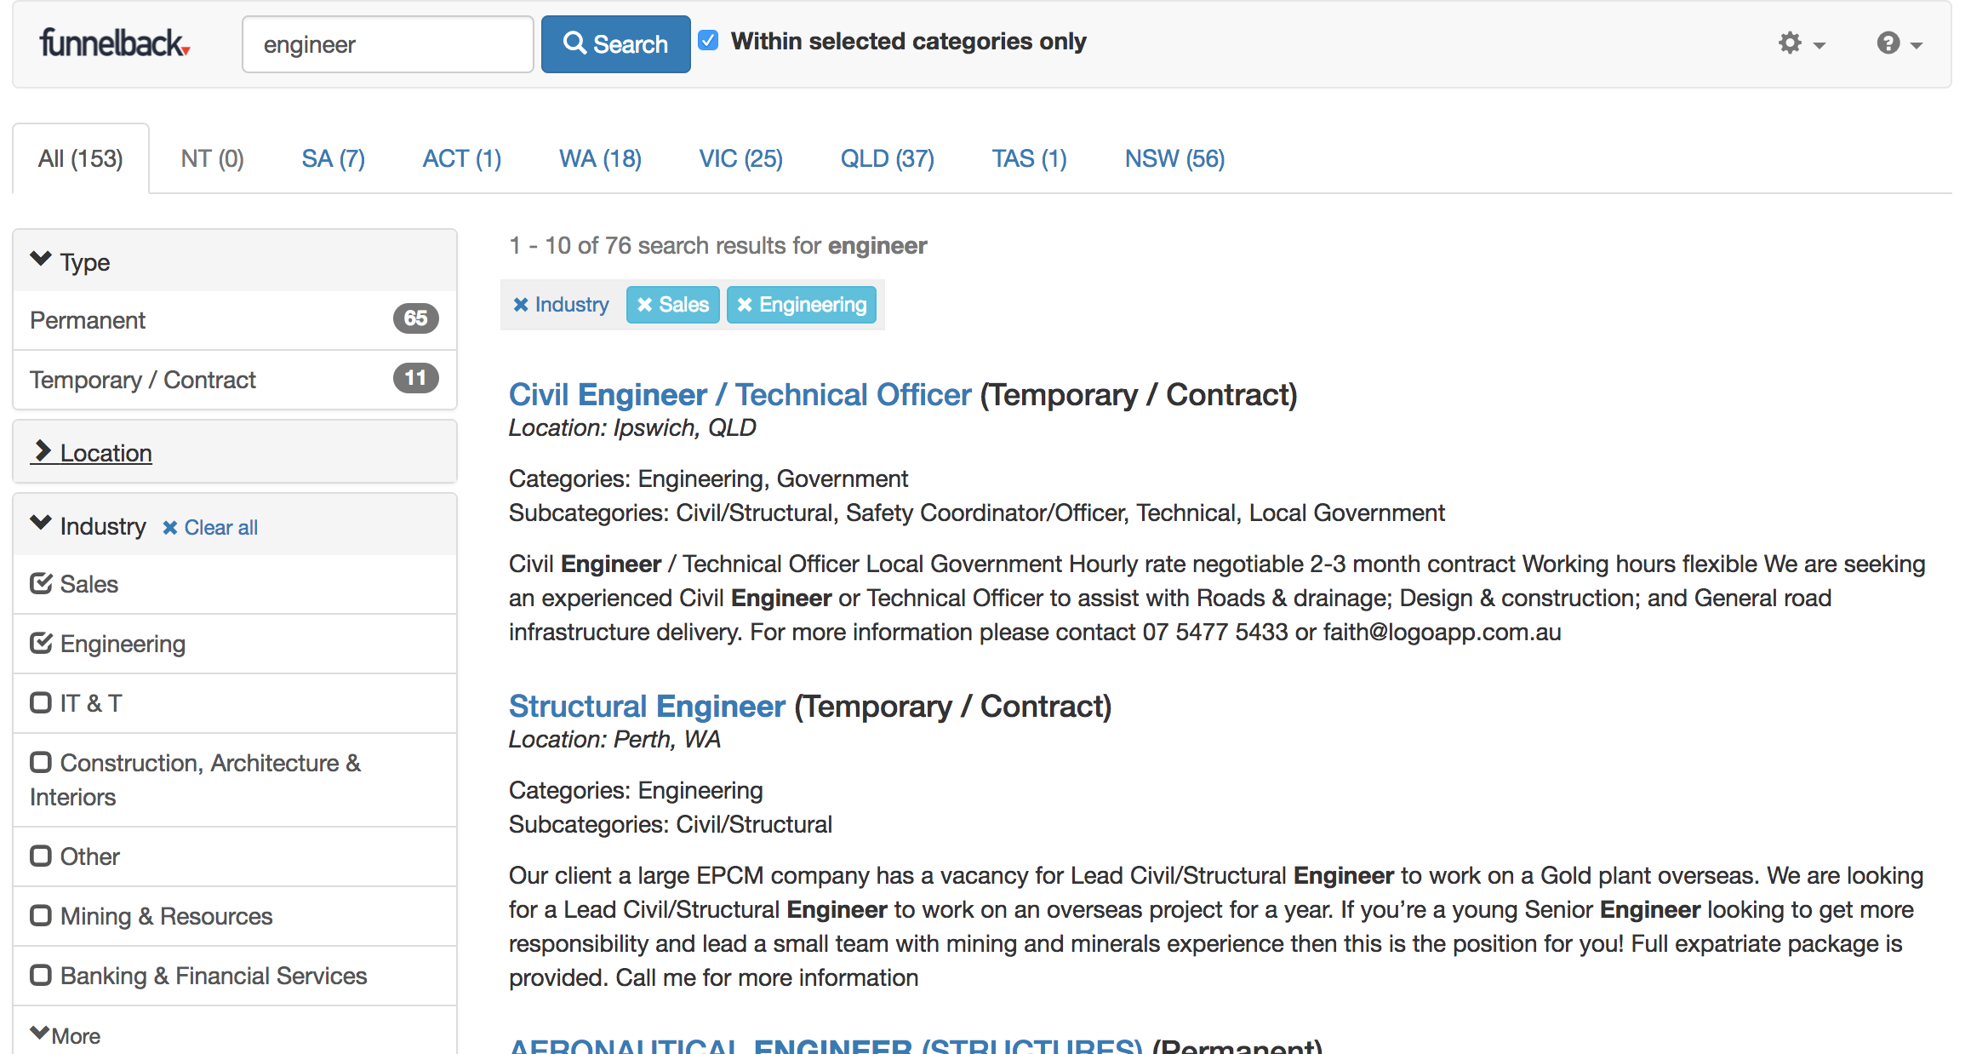The height and width of the screenshot is (1054, 1971).
Task: Check Mining & Resources checkbox
Action: coord(41,916)
